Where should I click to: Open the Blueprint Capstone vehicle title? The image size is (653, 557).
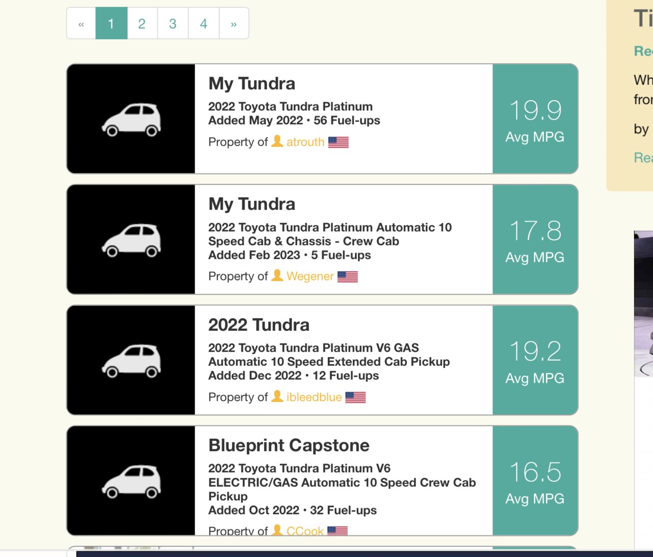coord(289,445)
